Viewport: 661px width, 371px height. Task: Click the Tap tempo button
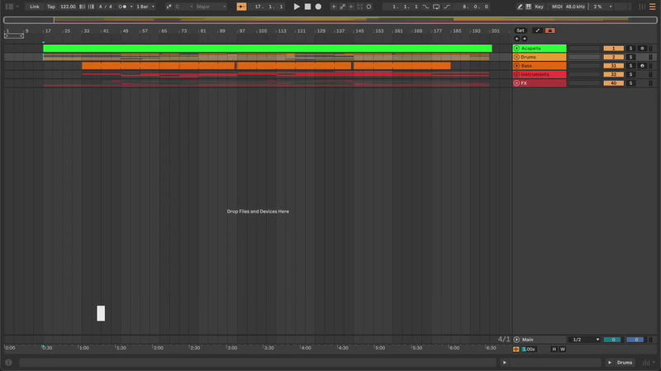(51, 7)
